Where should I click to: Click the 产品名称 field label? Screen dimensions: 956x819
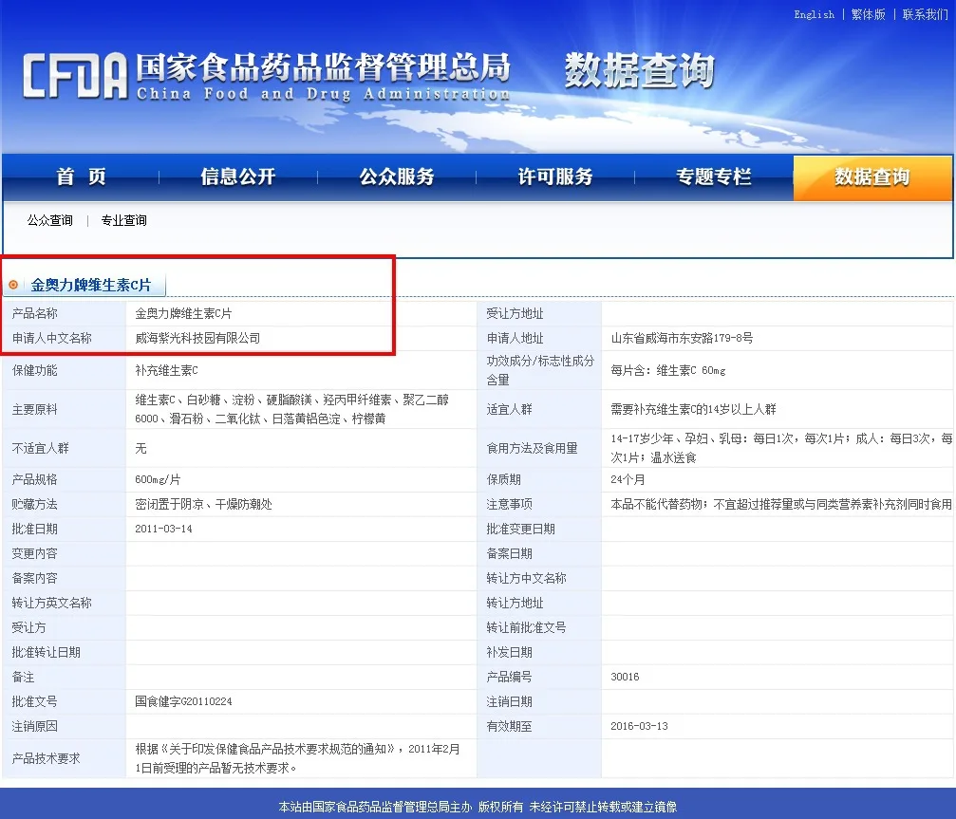coord(35,313)
